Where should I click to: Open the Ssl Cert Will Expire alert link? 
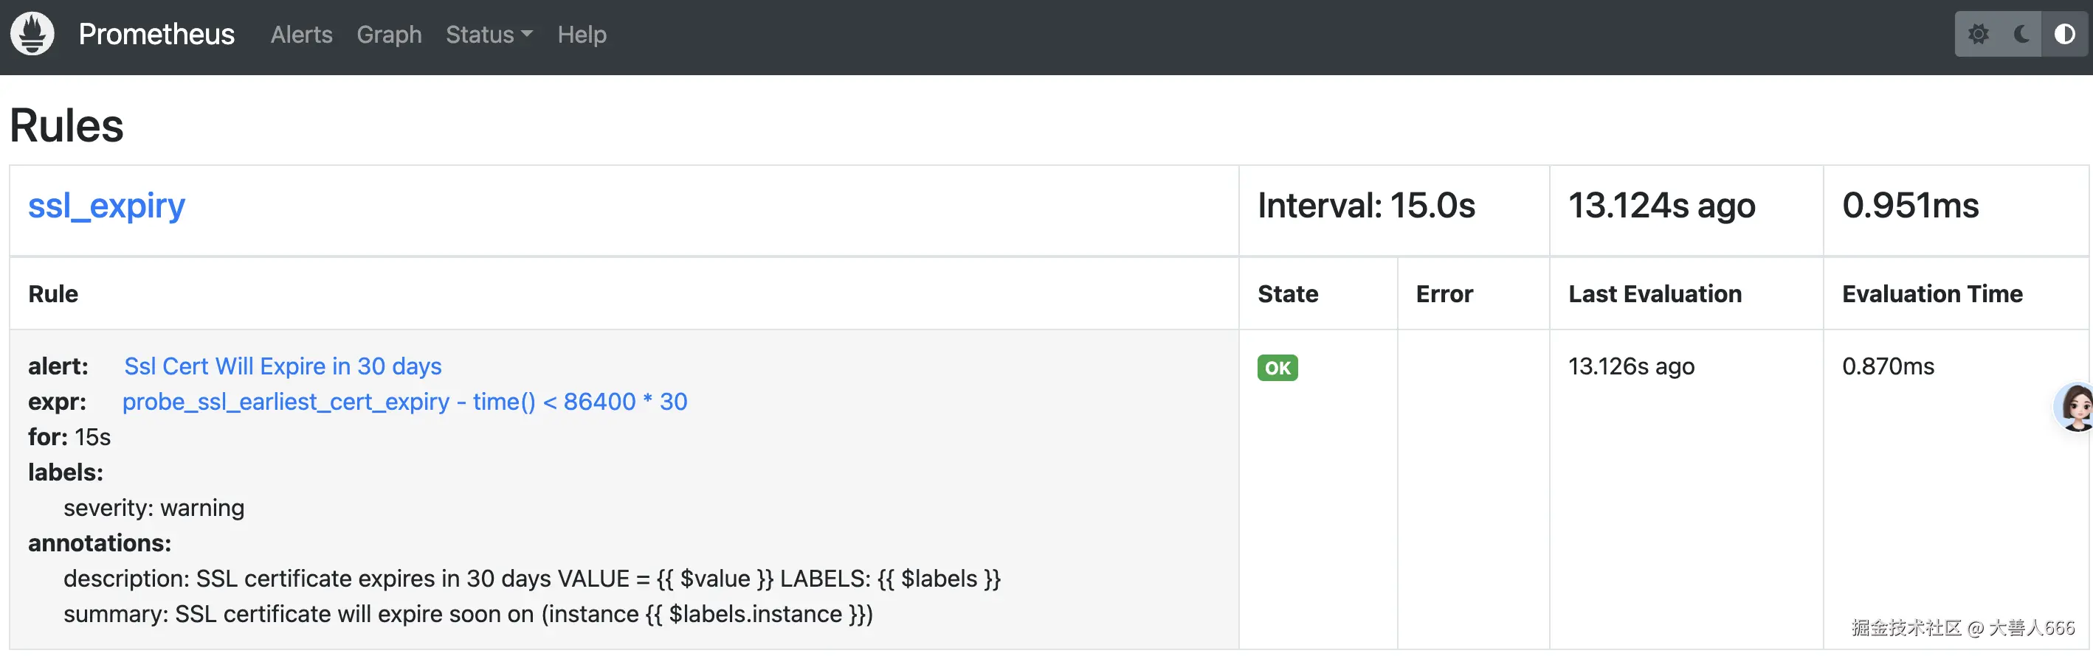(283, 366)
